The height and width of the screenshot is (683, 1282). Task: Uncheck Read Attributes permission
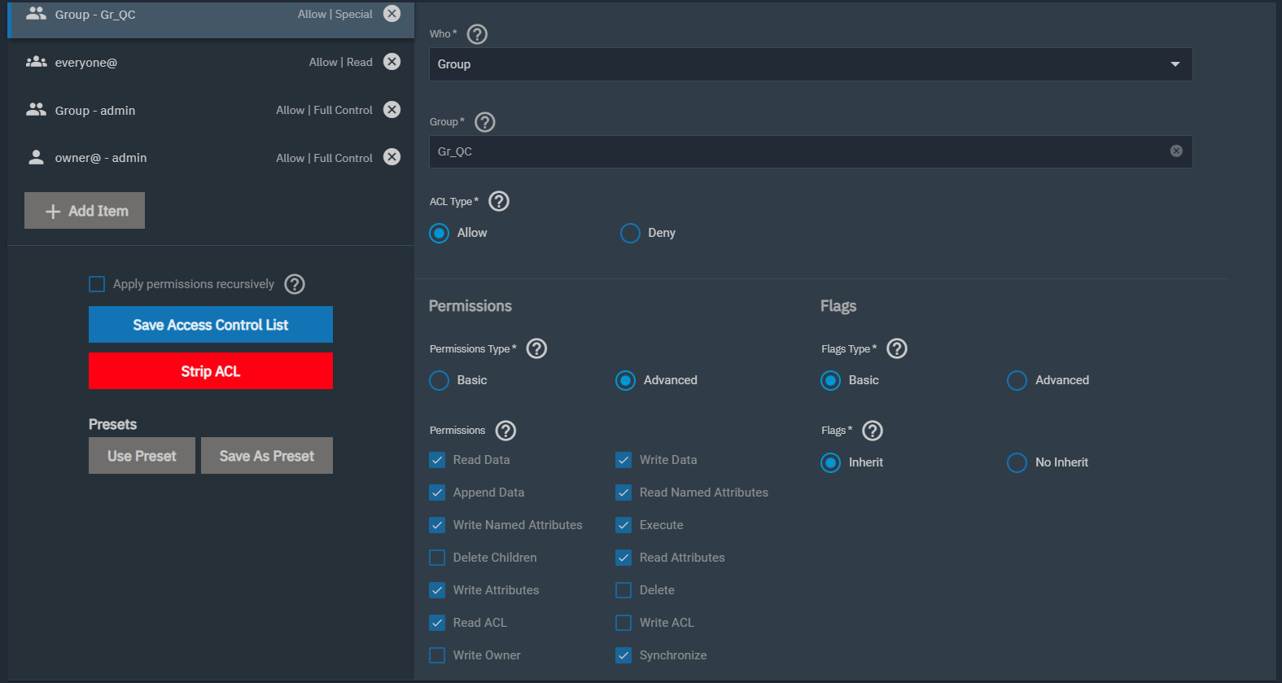click(x=623, y=558)
